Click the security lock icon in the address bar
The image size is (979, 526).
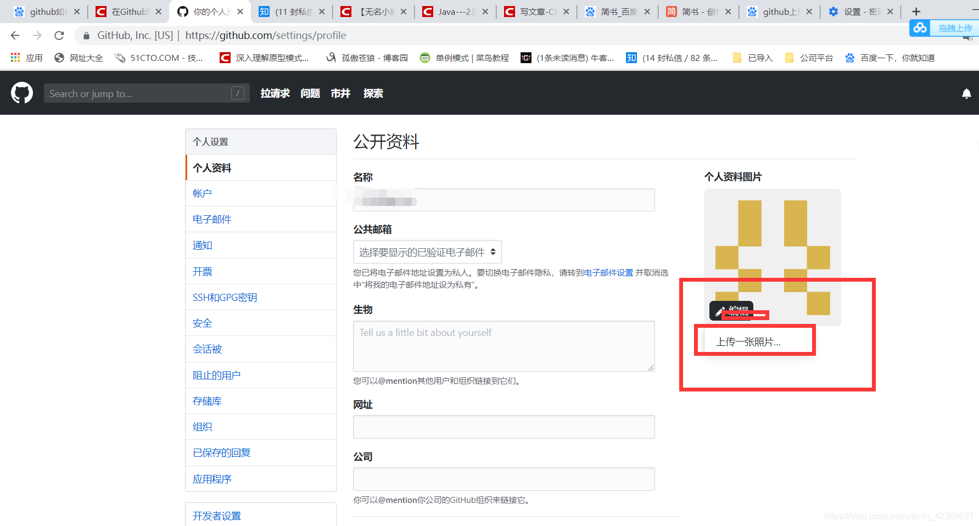86,35
